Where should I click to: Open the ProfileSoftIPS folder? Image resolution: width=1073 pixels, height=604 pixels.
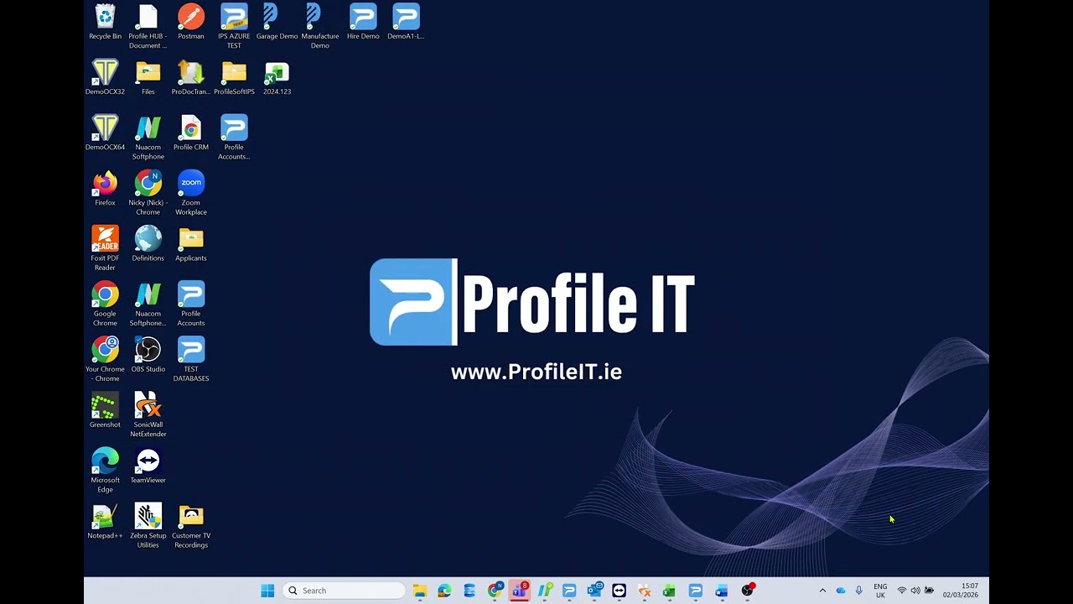[234, 77]
